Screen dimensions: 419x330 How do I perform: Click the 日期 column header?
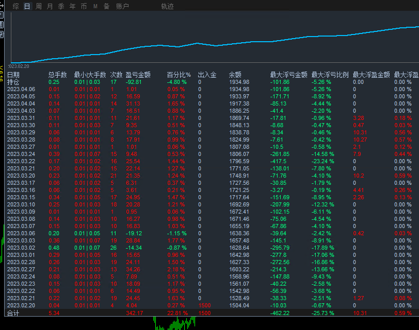[13, 75]
